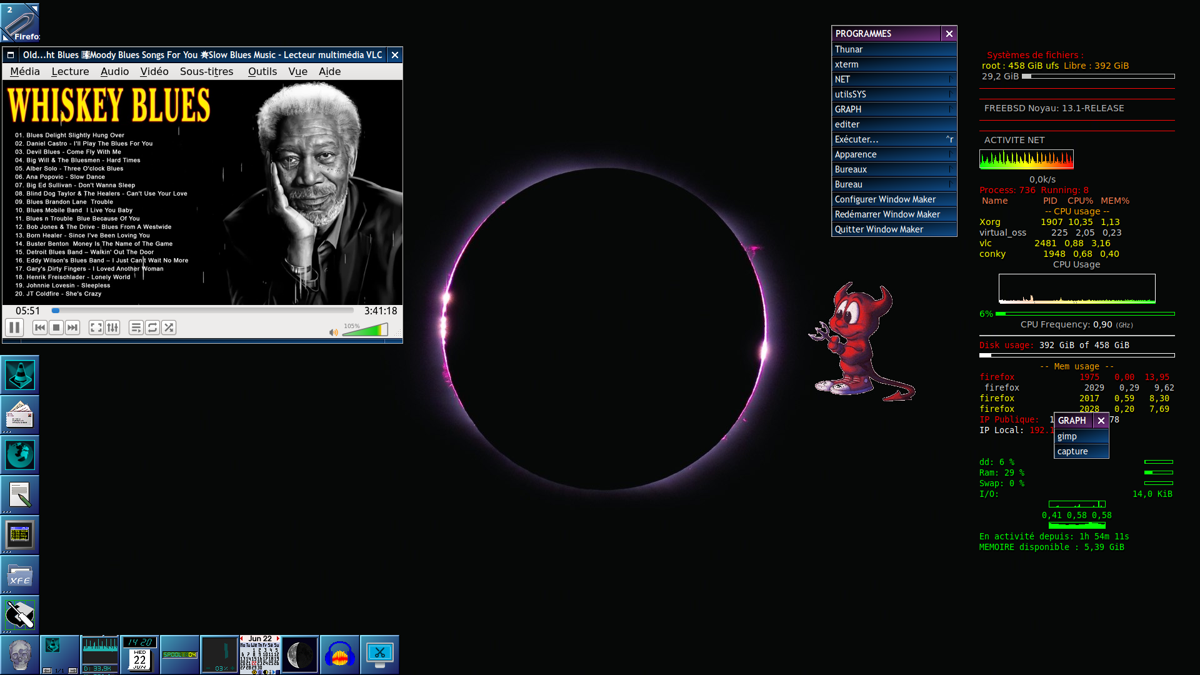
Task: Stop VLC playback
Action: (x=56, y=327)
